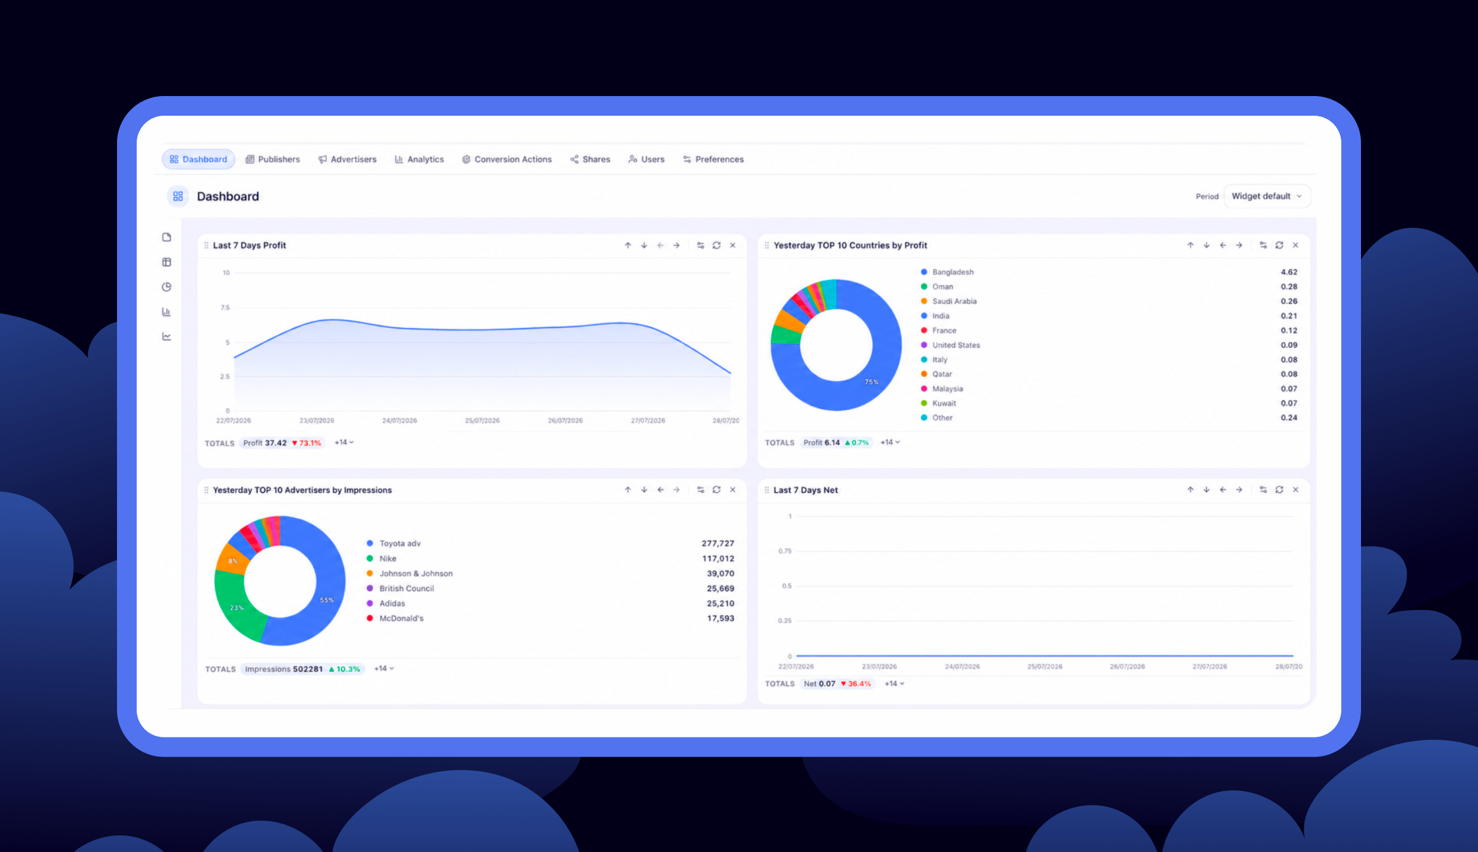This screenshot has width=1478, height=852.
Task: Click the Net 0.07 totals chip
Action: click(x=838, y=684)
